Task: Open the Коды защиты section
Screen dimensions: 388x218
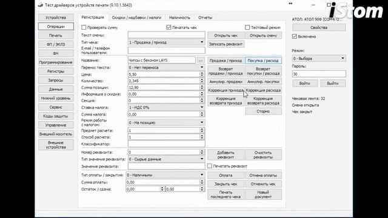Action: [x=56, y=116]
